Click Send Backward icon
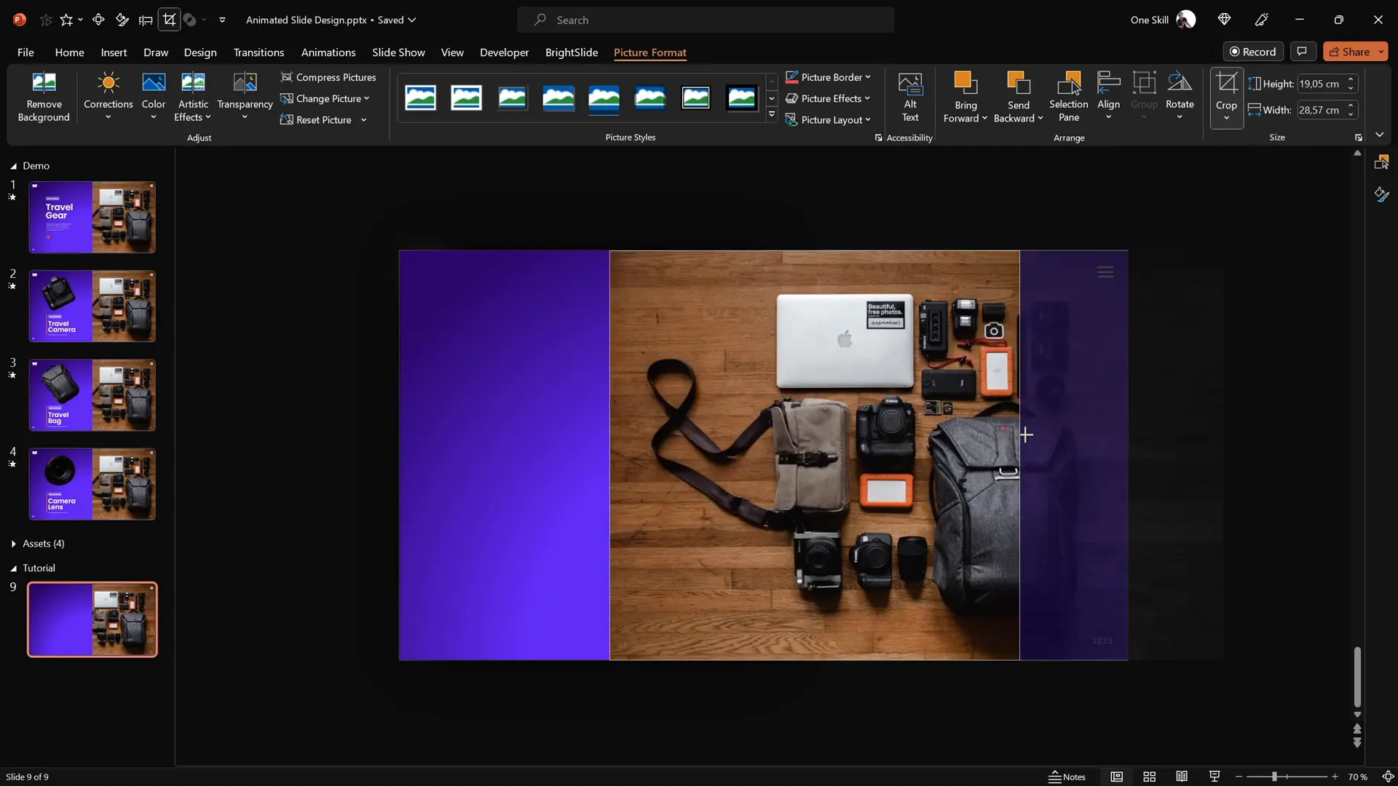1398x786 pixels. [x=1018, y=84]
